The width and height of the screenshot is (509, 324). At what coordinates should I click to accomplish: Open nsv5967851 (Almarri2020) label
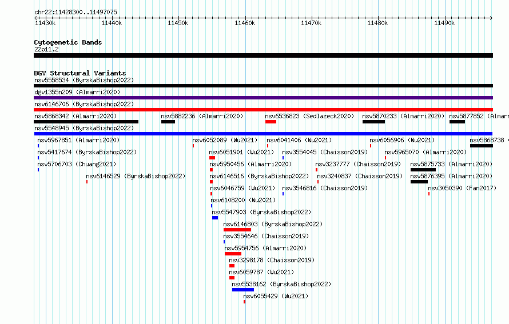(78, 140)
